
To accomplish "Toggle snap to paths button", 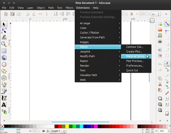I will point(167,70).
